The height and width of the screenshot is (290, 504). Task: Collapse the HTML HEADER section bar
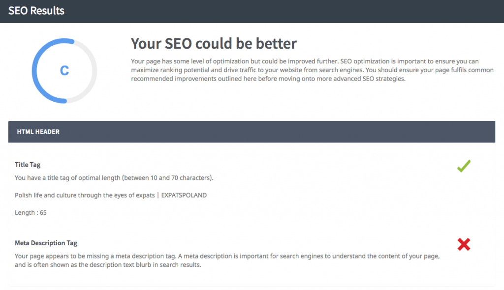click(252, 132)
